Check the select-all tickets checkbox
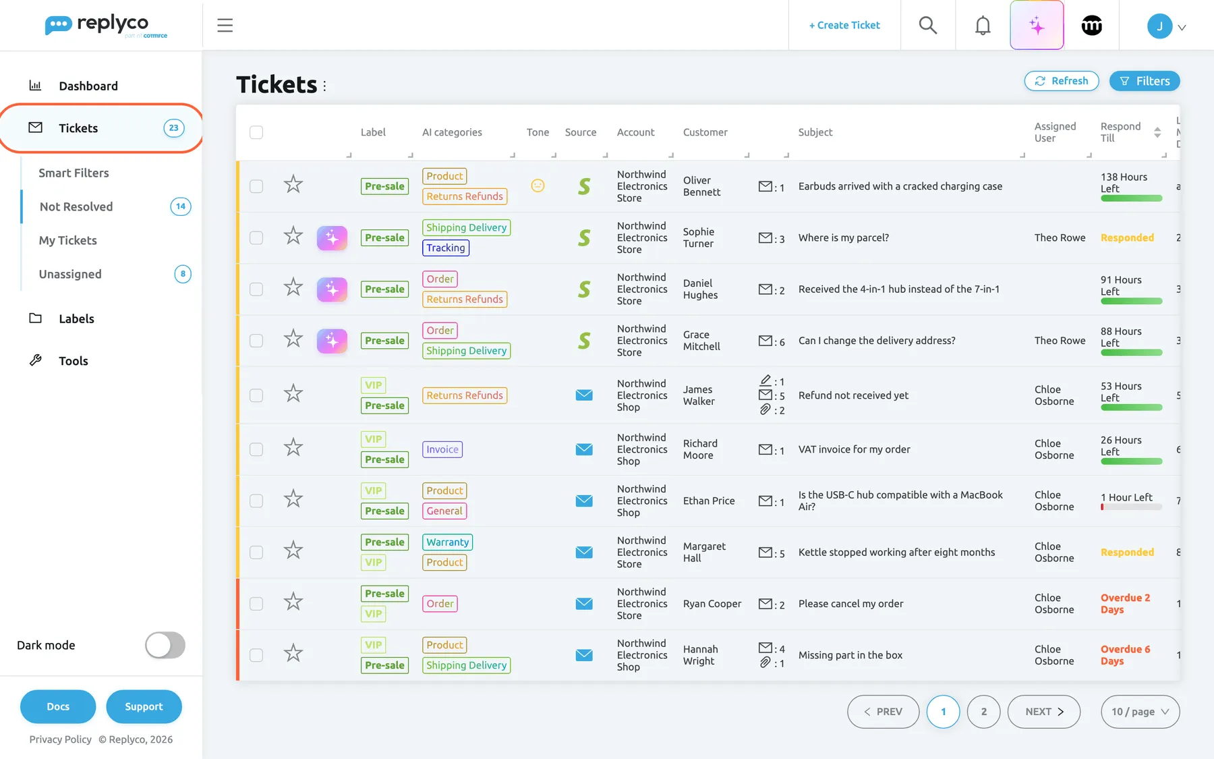 pyautogui.click(x=256, y=132)
